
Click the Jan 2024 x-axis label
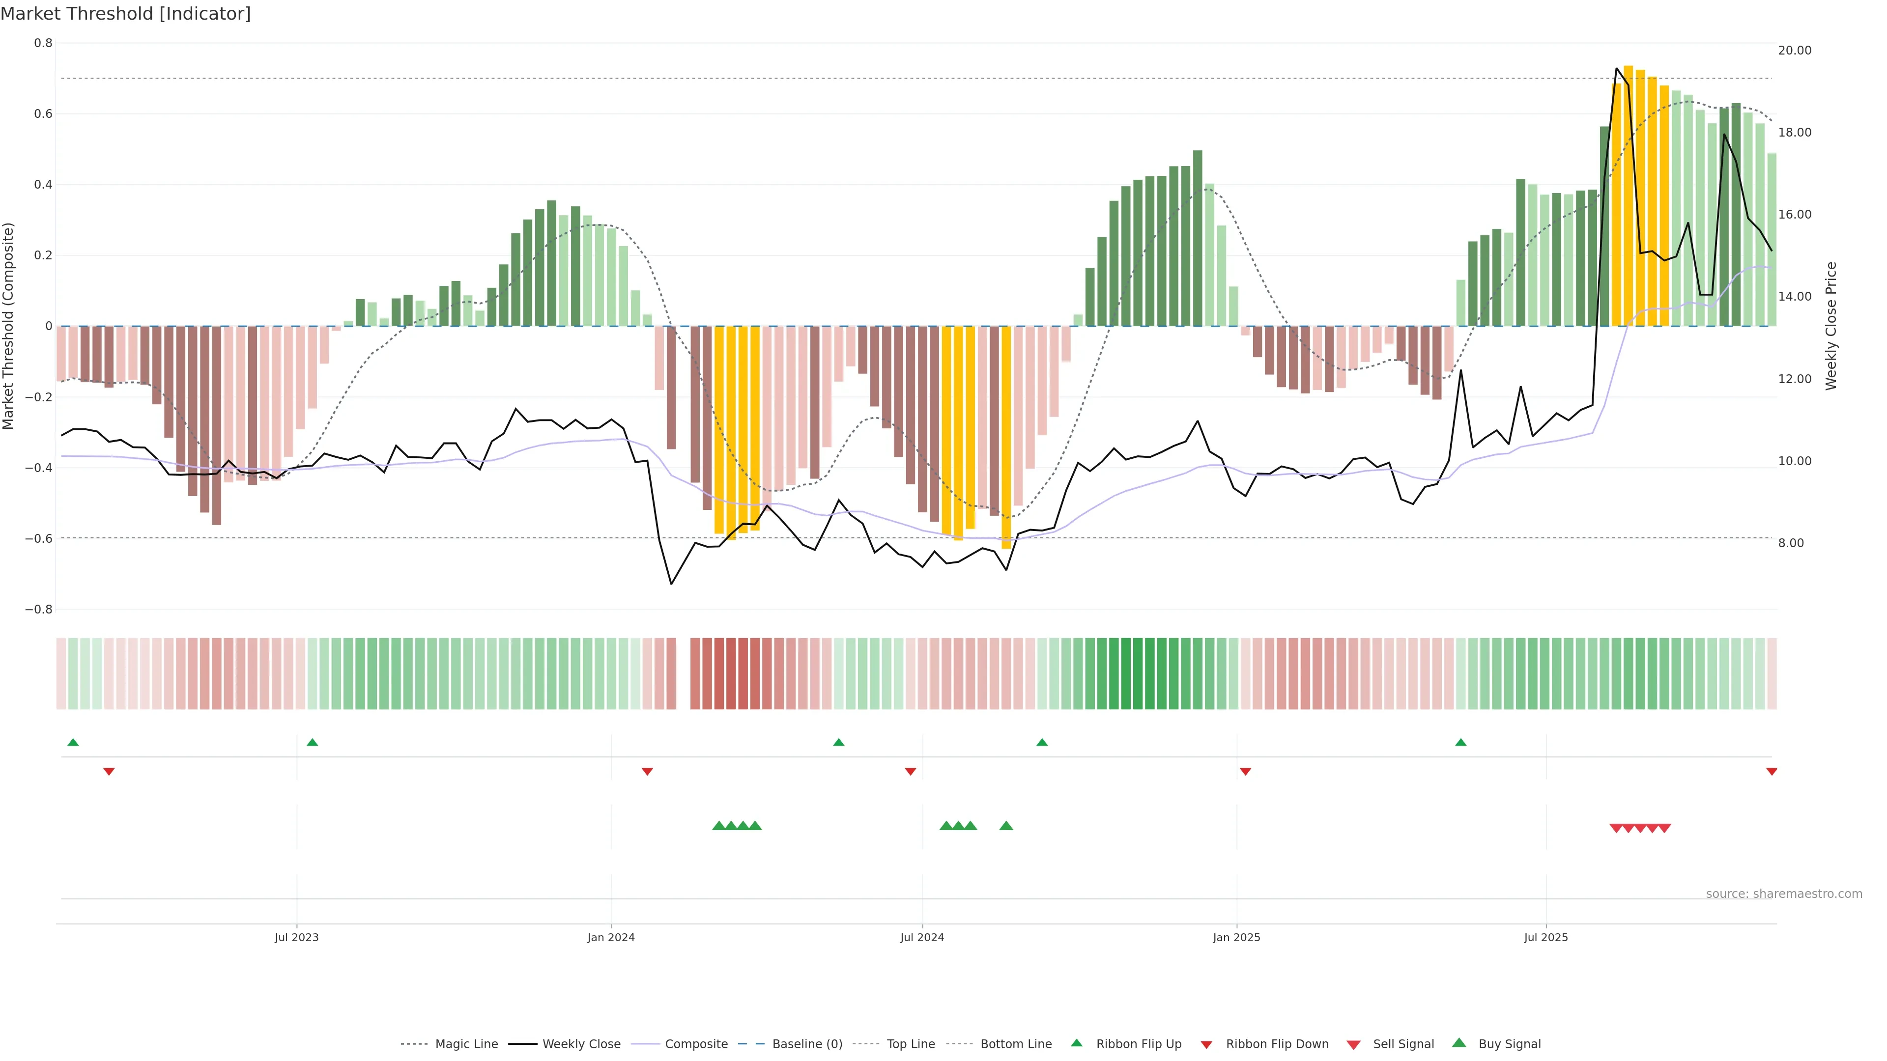pos(611,937)
